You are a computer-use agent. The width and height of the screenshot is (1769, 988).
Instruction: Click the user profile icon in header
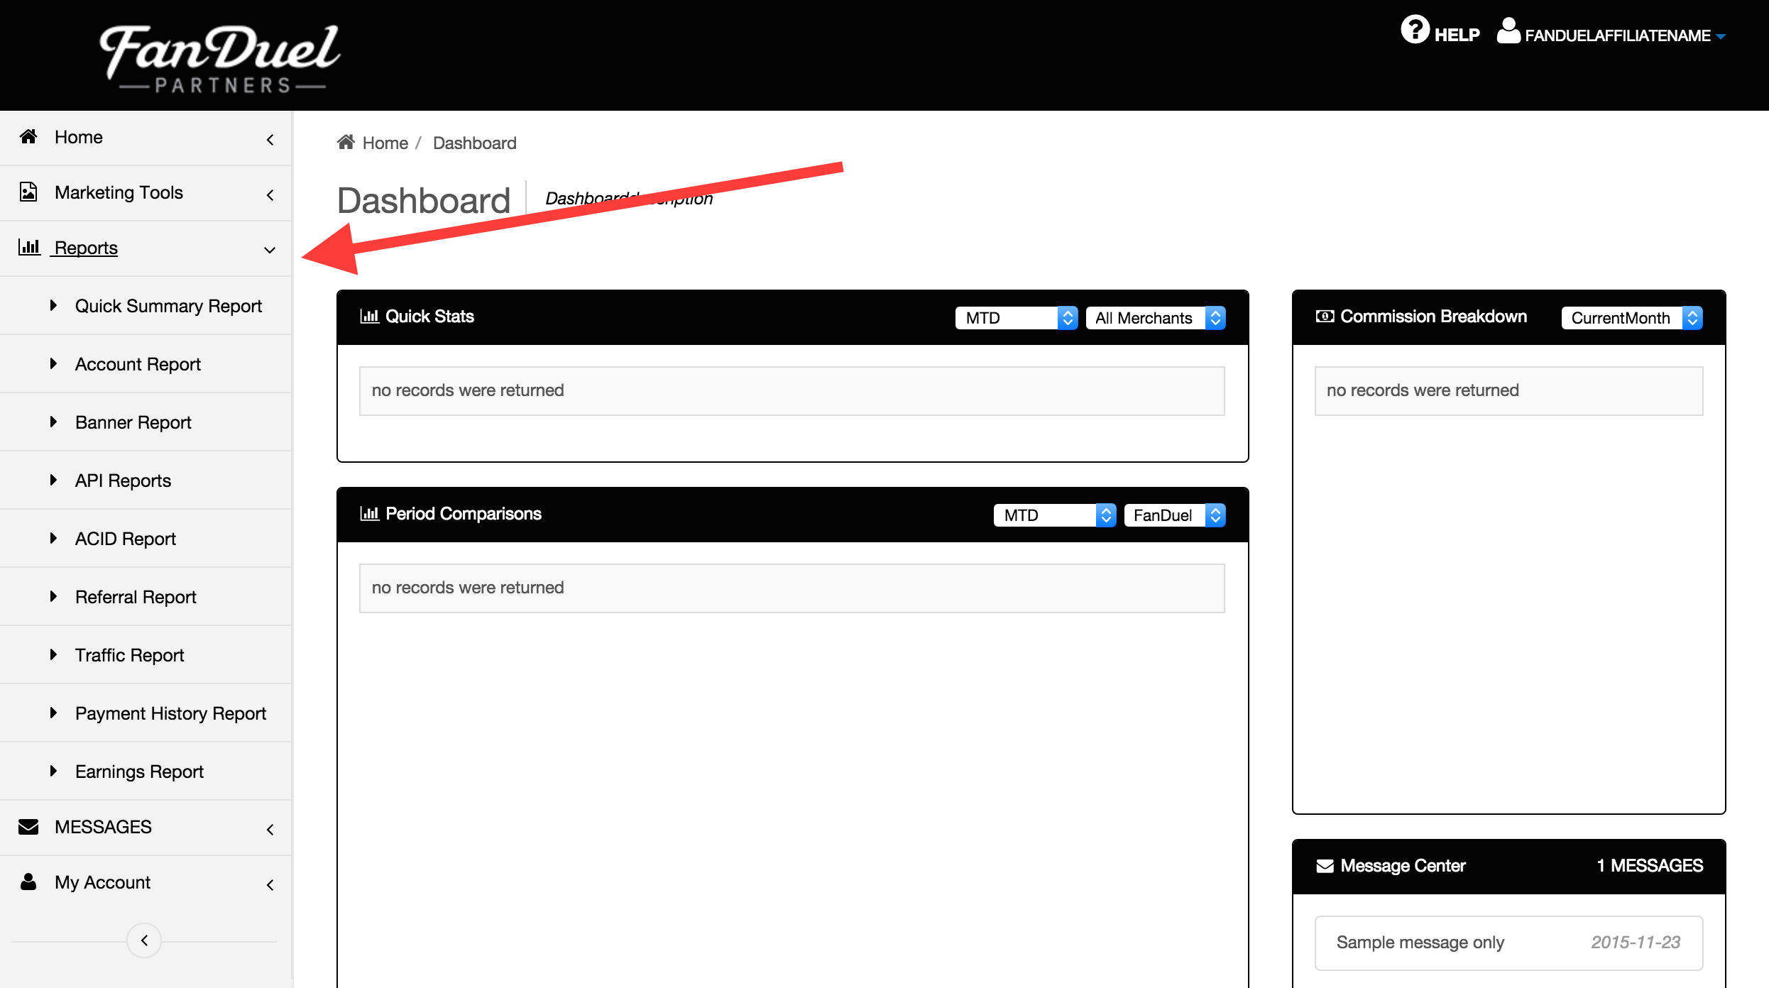[x=1508, y=31]
